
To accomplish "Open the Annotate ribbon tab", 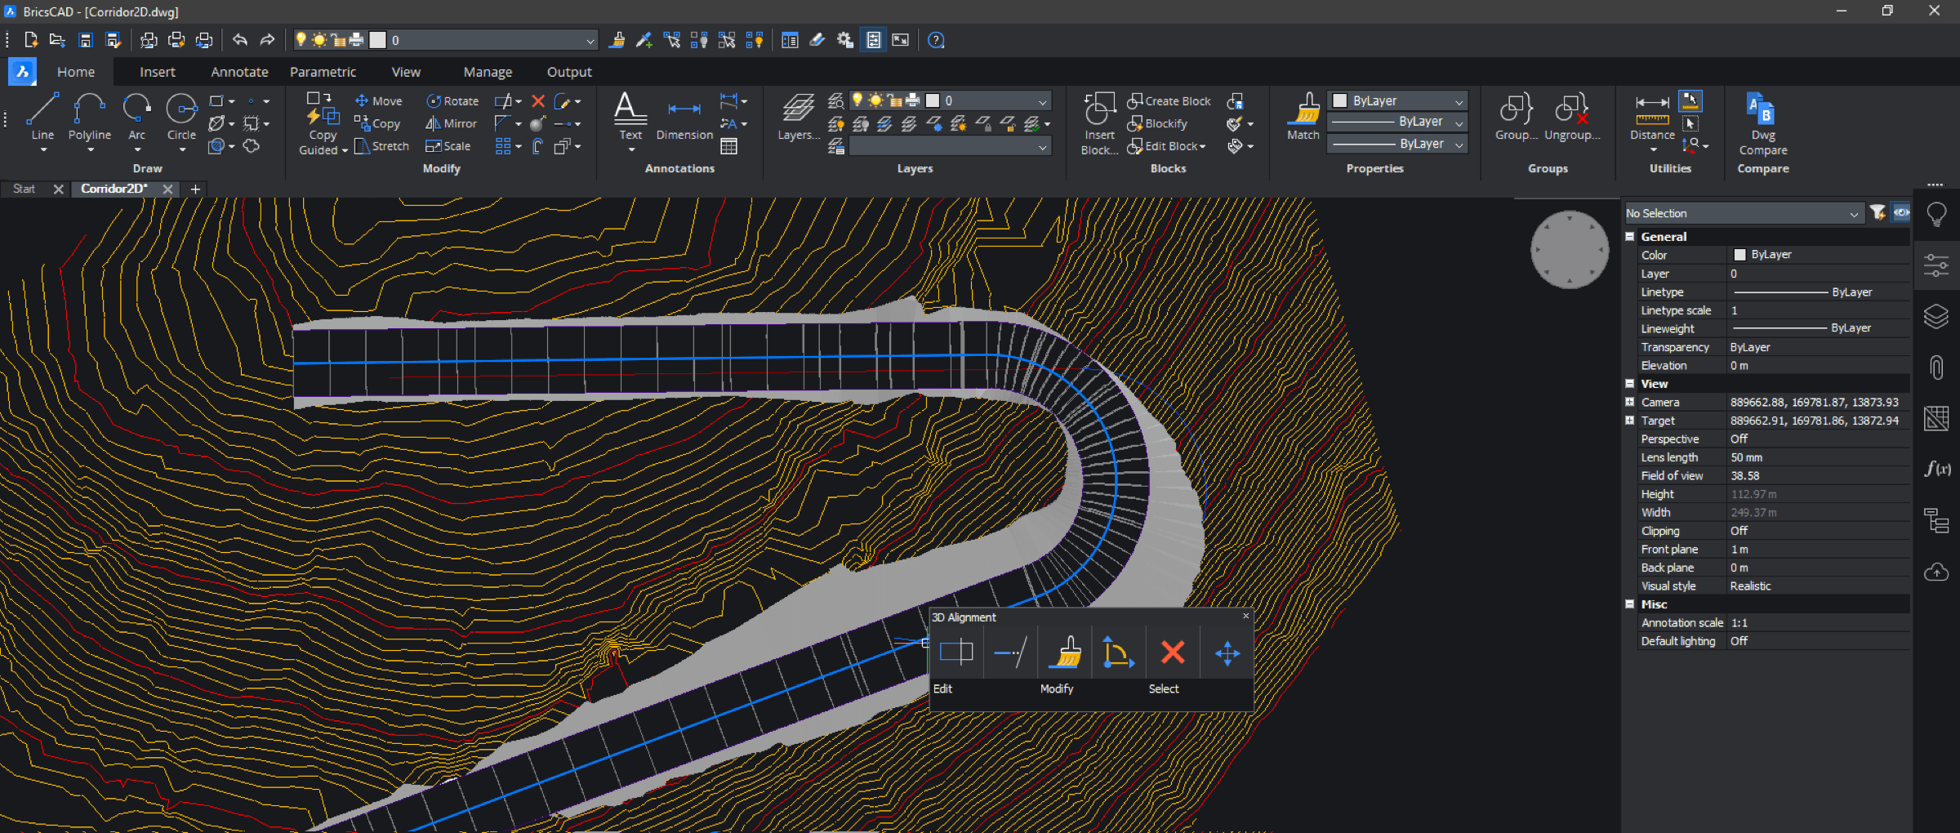I will coord(239,72).
